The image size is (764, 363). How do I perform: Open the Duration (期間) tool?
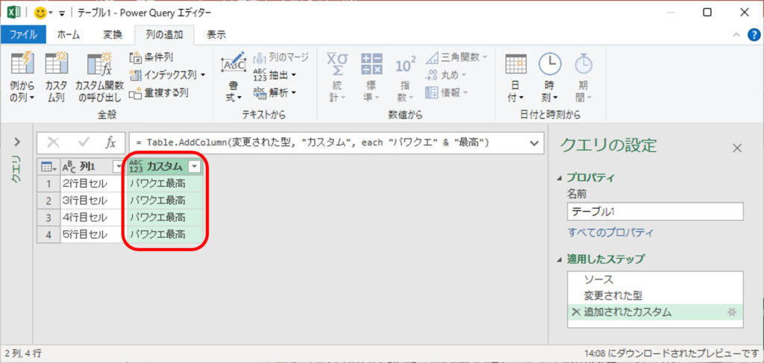click(583, 77)
